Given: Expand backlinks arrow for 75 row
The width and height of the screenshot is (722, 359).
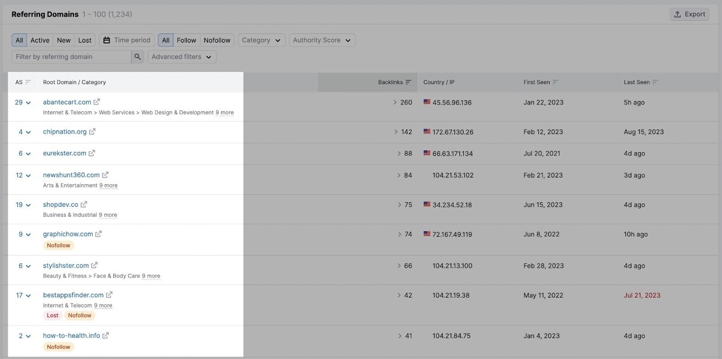Looking at the screenshot, I should pos(399,205).
